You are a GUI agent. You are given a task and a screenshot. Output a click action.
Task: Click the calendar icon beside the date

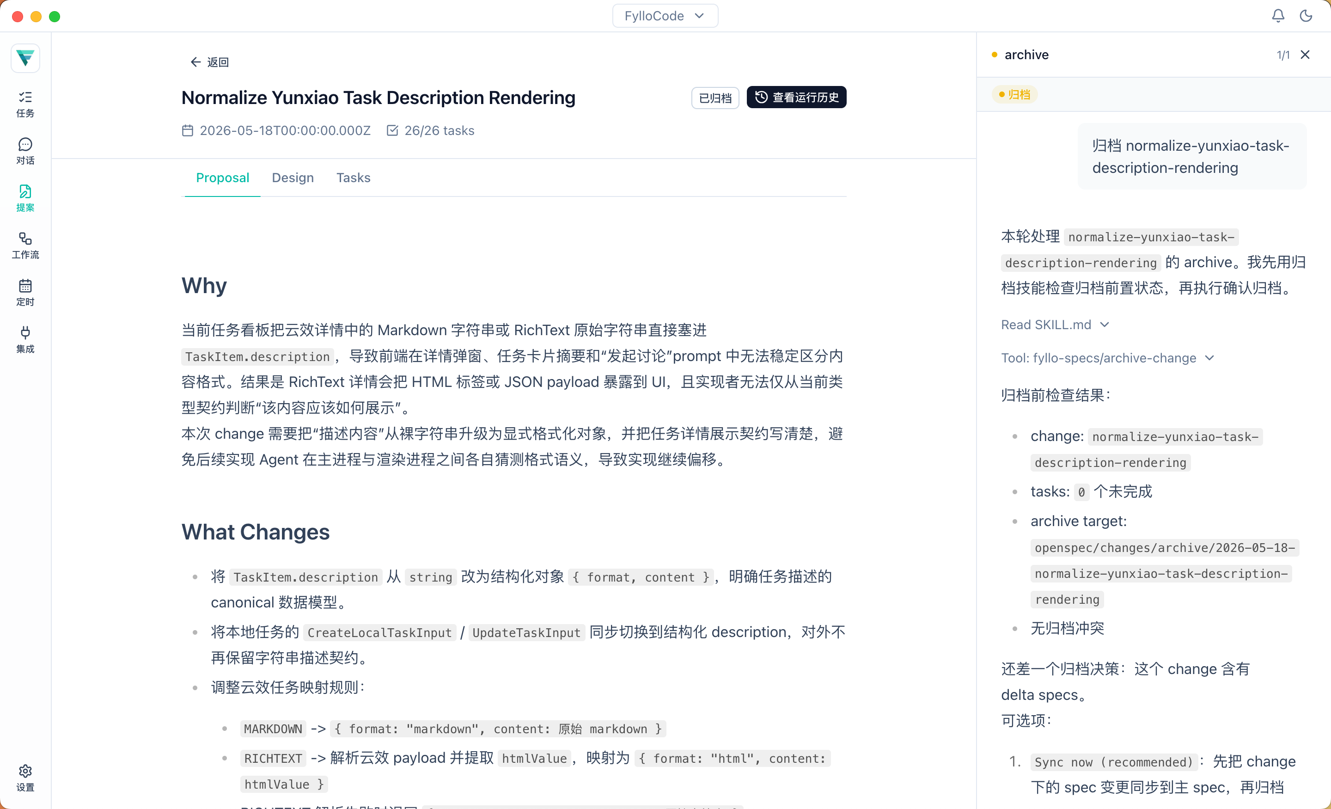coord(188,131)
